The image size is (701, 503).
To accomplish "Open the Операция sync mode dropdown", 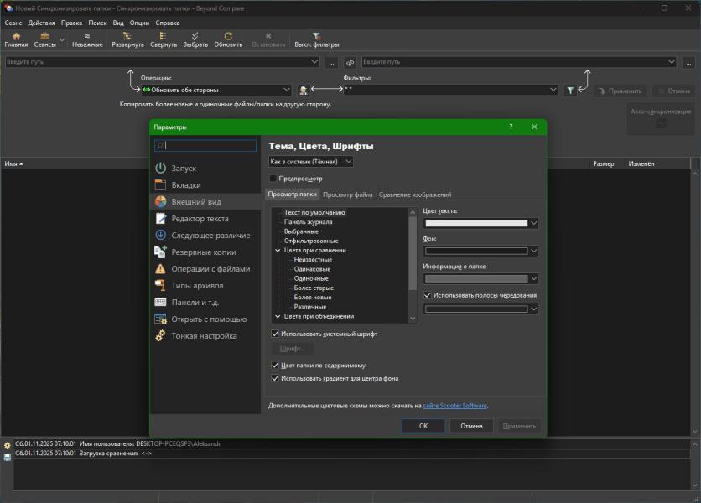I will pyautogui.click(x=215, y=90).
